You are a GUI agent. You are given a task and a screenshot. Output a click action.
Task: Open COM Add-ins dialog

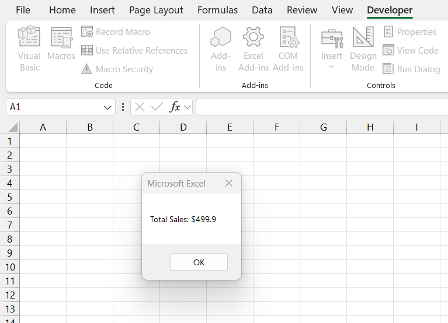[x=288, y=49]
